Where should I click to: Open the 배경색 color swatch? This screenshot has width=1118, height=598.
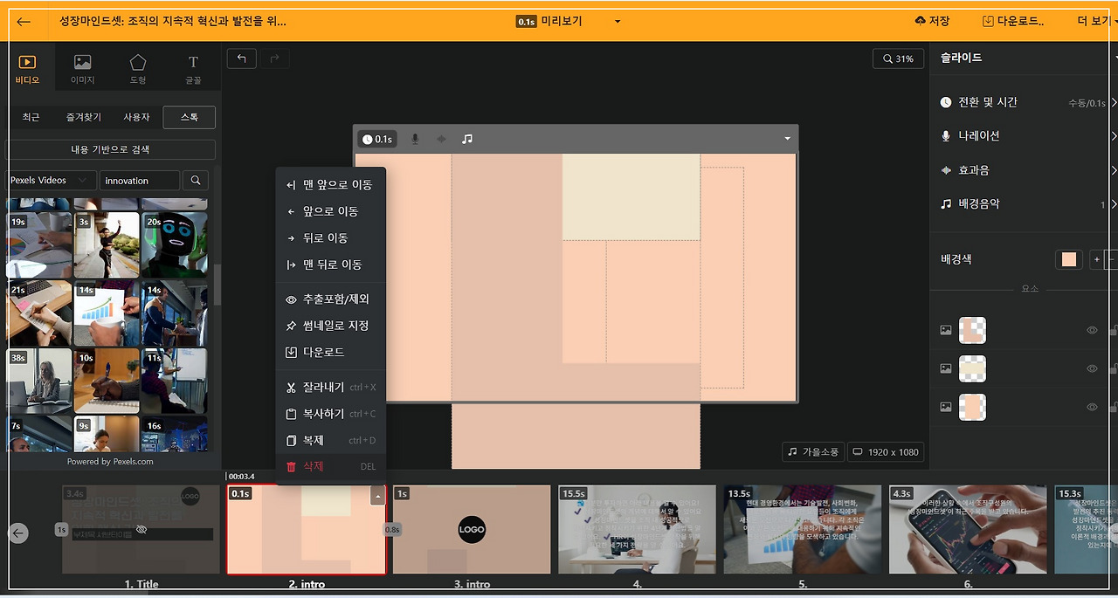pyautogui.click(x=1069, y=259)
